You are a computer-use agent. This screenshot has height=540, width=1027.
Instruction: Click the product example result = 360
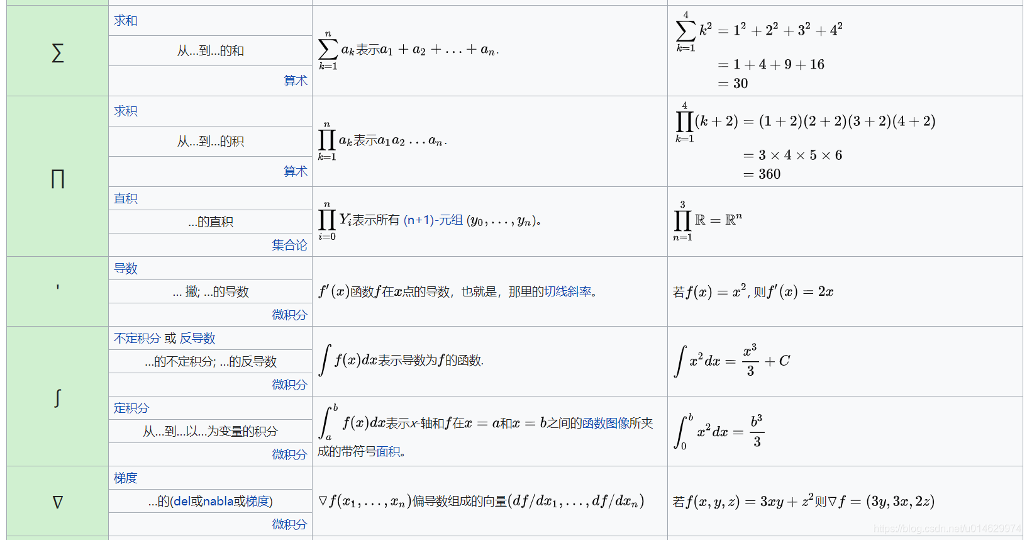762,174
